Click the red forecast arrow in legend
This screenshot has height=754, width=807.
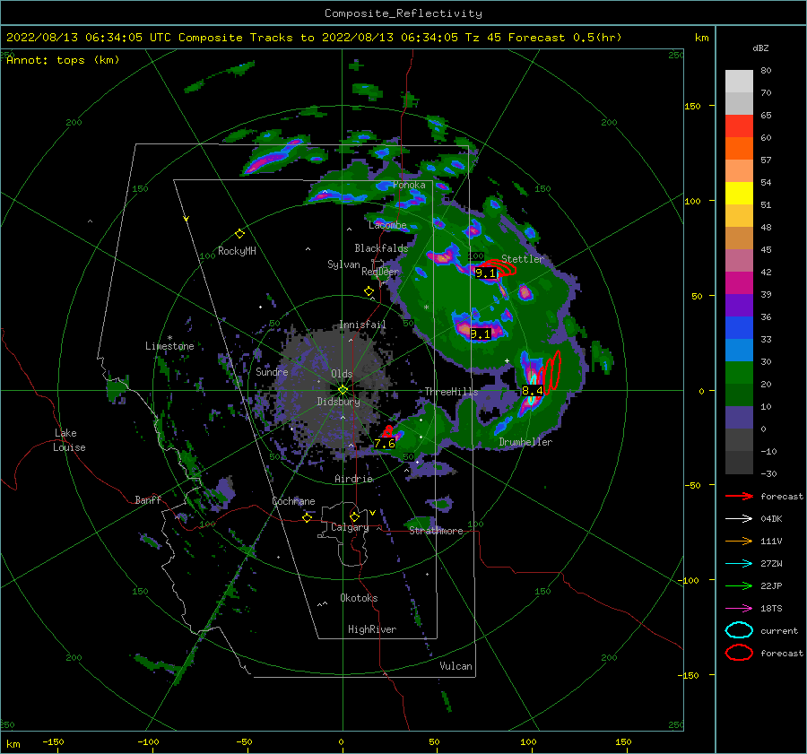739,496
